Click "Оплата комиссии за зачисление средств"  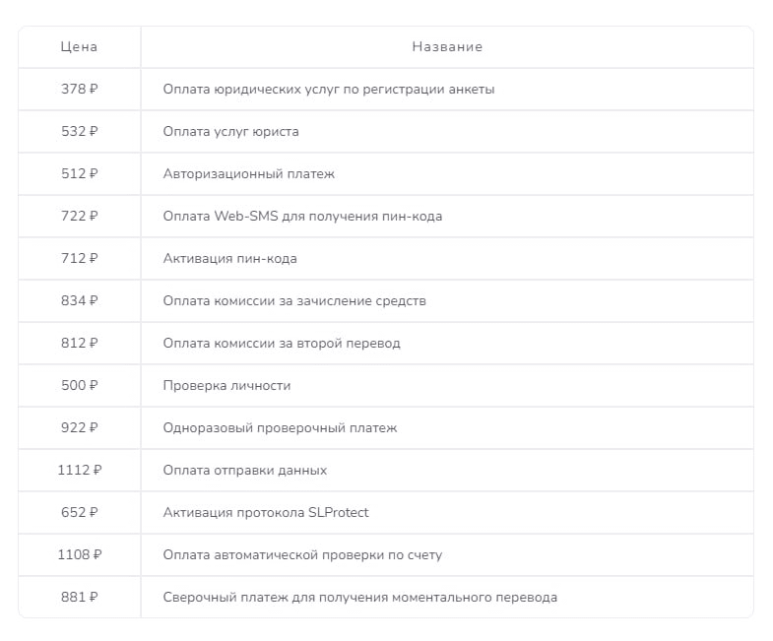[294, 301]
